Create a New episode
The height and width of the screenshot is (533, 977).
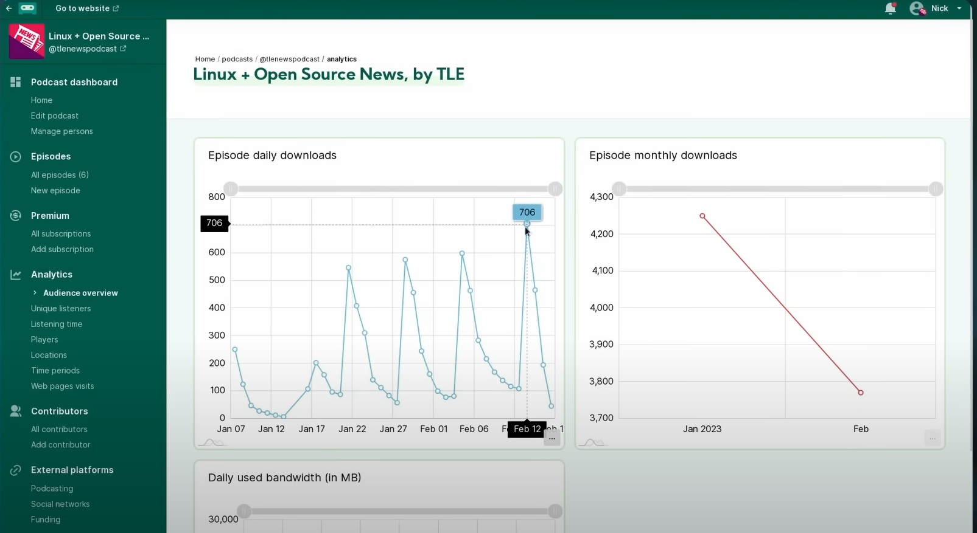55,190
